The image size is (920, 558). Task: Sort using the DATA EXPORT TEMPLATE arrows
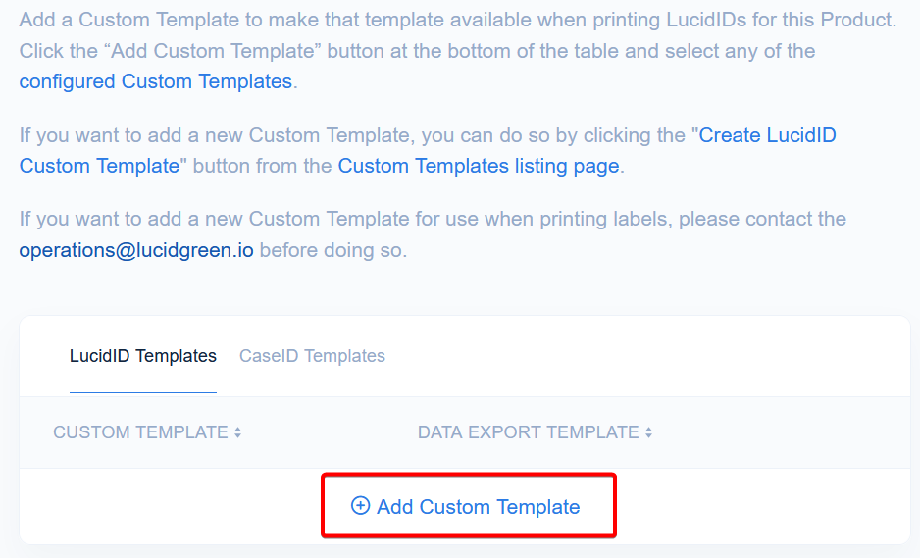click(648, 432)
